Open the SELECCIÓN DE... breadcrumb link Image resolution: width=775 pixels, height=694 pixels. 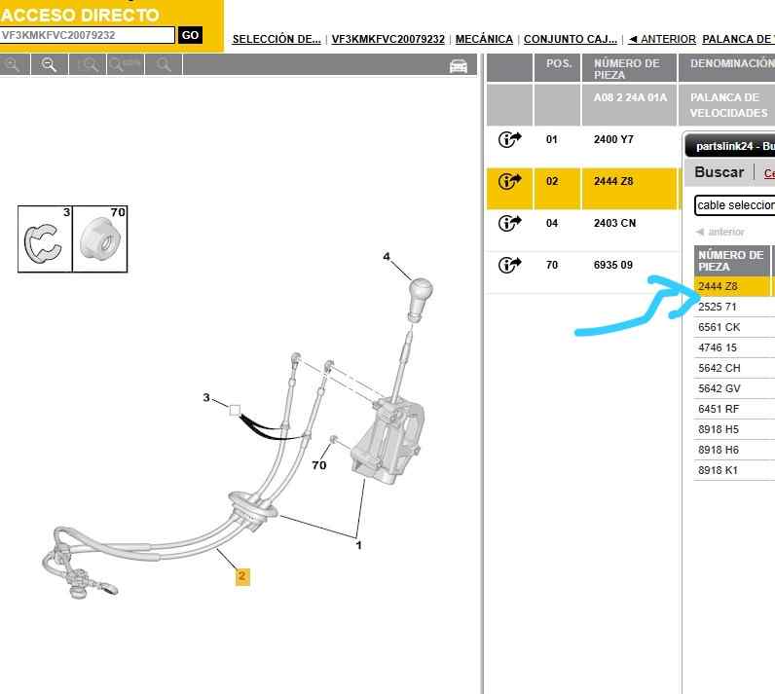click(277, 40)
